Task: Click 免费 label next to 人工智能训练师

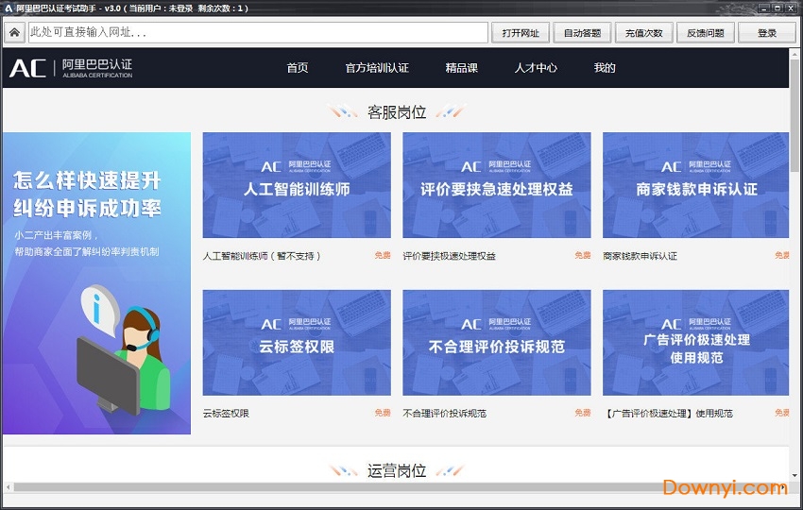Action: tap(383, 255)
